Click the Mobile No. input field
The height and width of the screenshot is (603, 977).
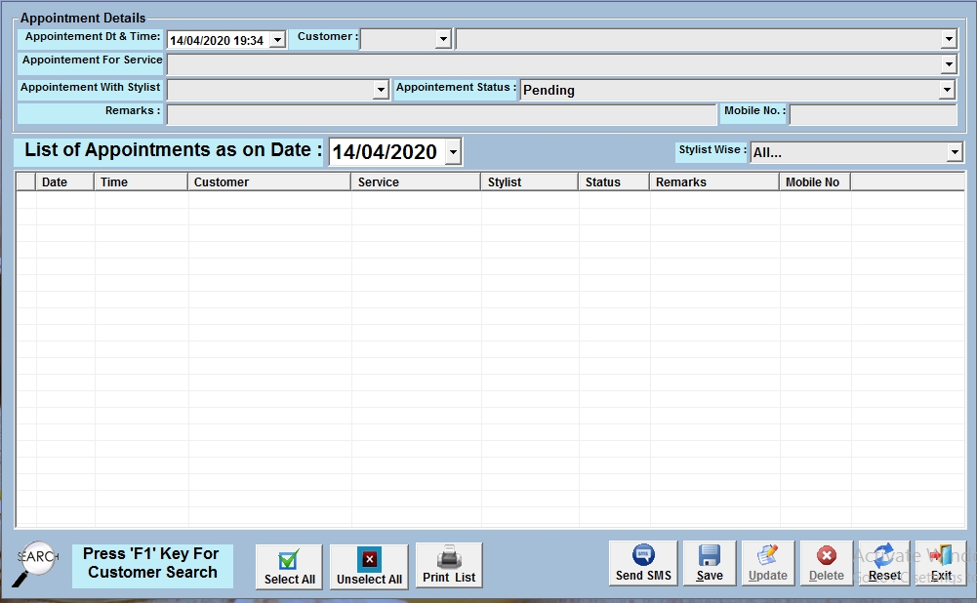pos(873,114)
